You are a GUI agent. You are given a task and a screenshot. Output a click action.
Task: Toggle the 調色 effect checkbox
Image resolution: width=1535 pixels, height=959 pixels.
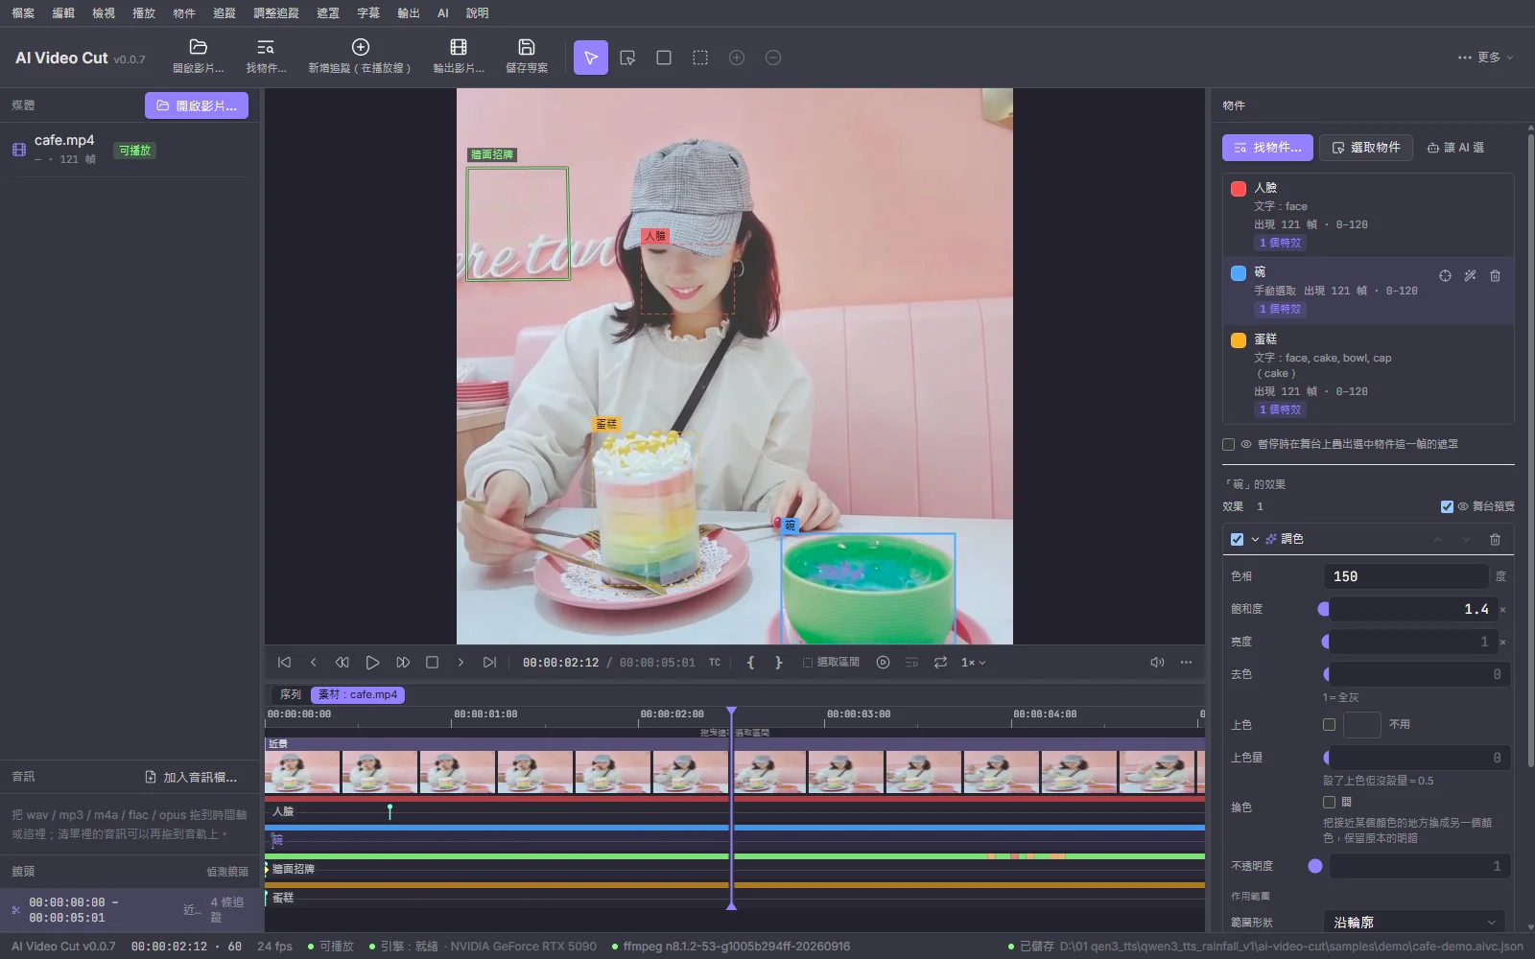(x=1237, y=539)
